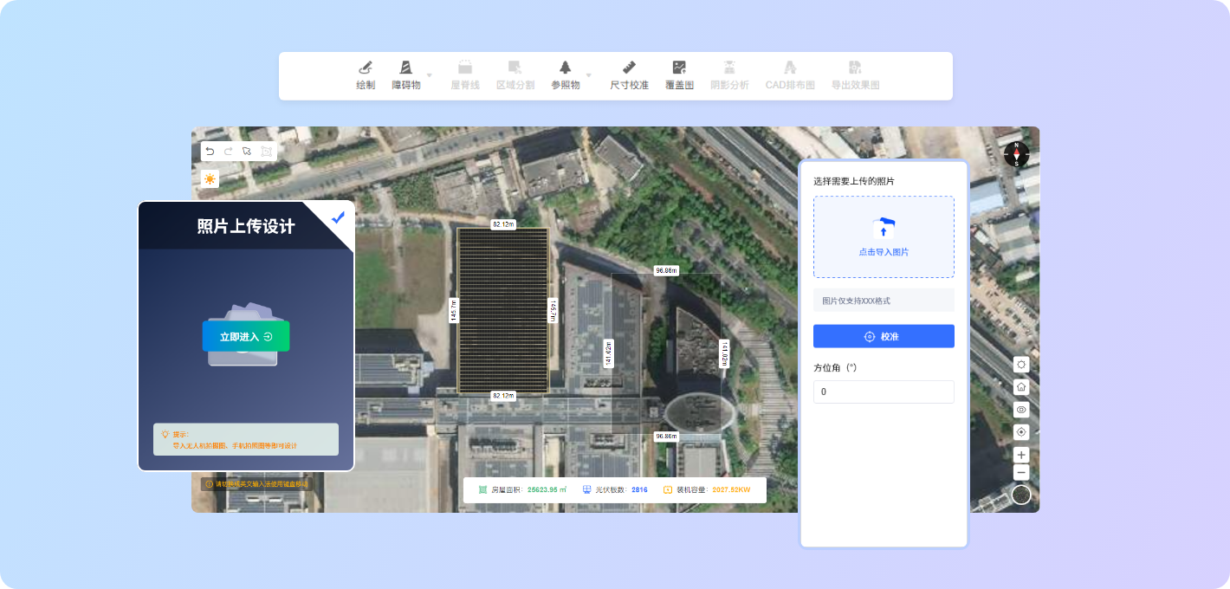
Task: Click the 立即进入 button
Action: [x=246, y=336]
